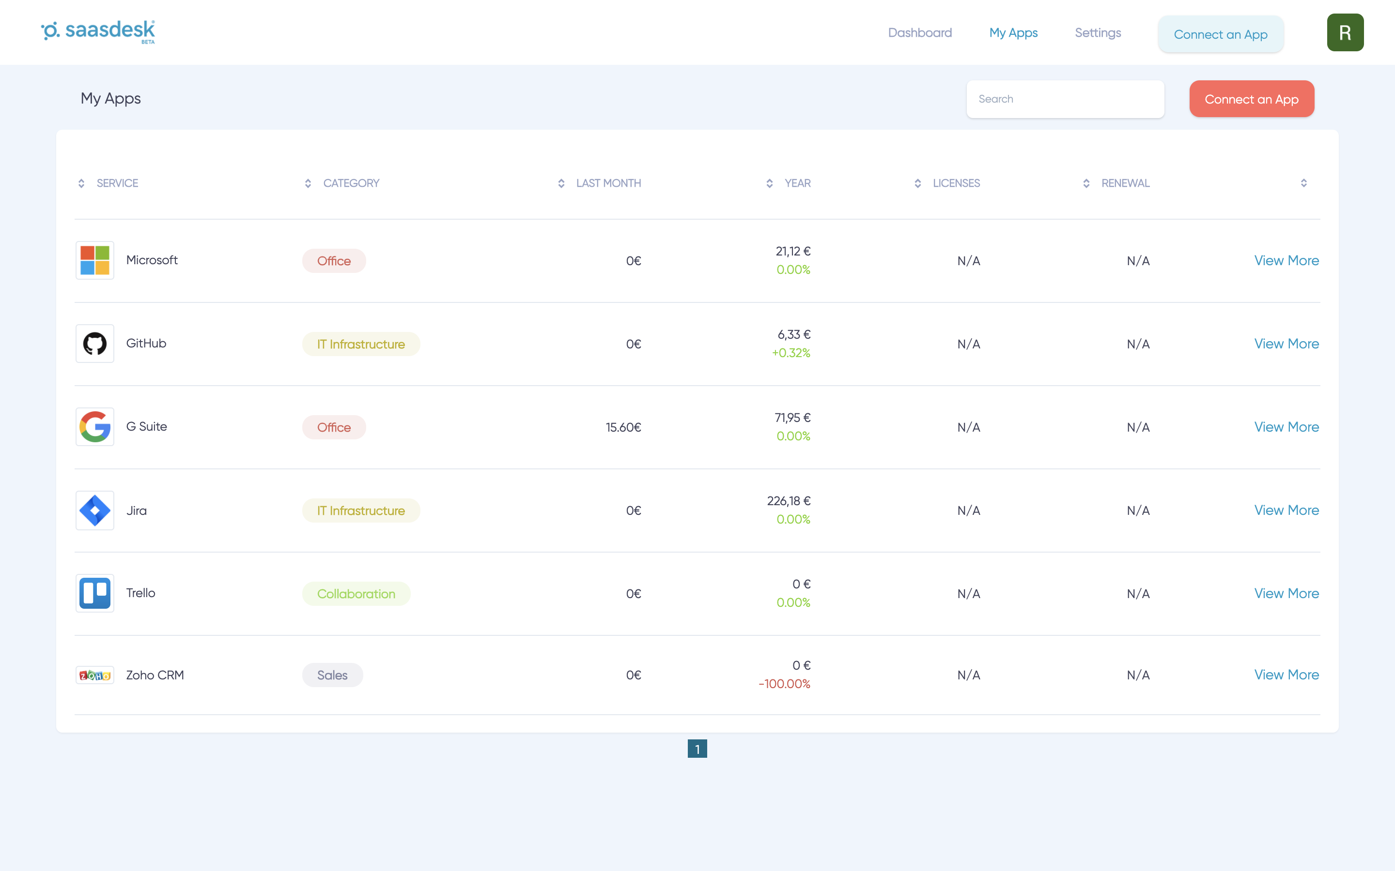This screenshot has width=1395, height=871.
Task: Click the RENEWAL column header
Action: [x=1125, y=183]
